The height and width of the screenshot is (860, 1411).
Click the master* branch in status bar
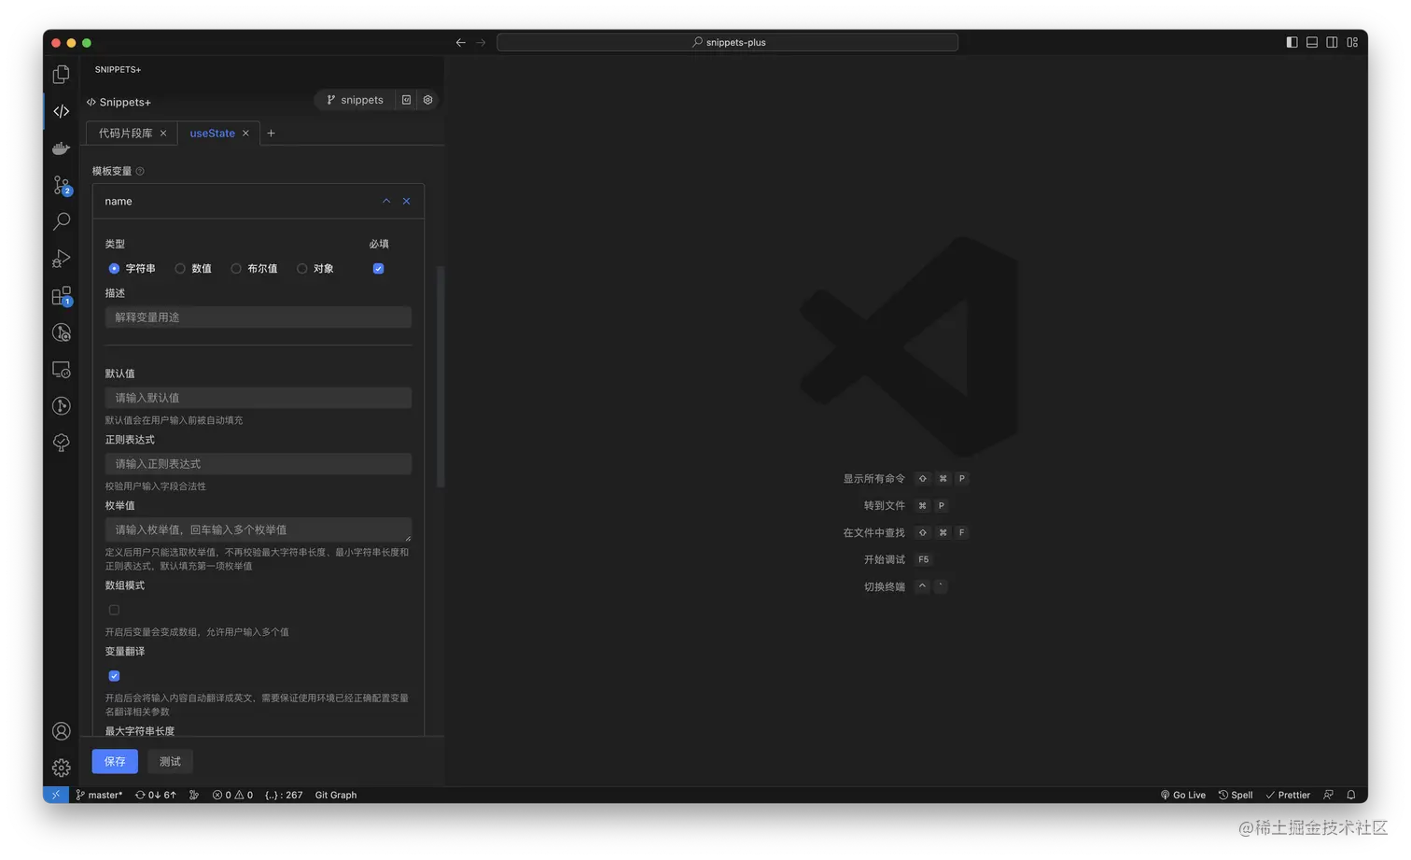[99, 795]
